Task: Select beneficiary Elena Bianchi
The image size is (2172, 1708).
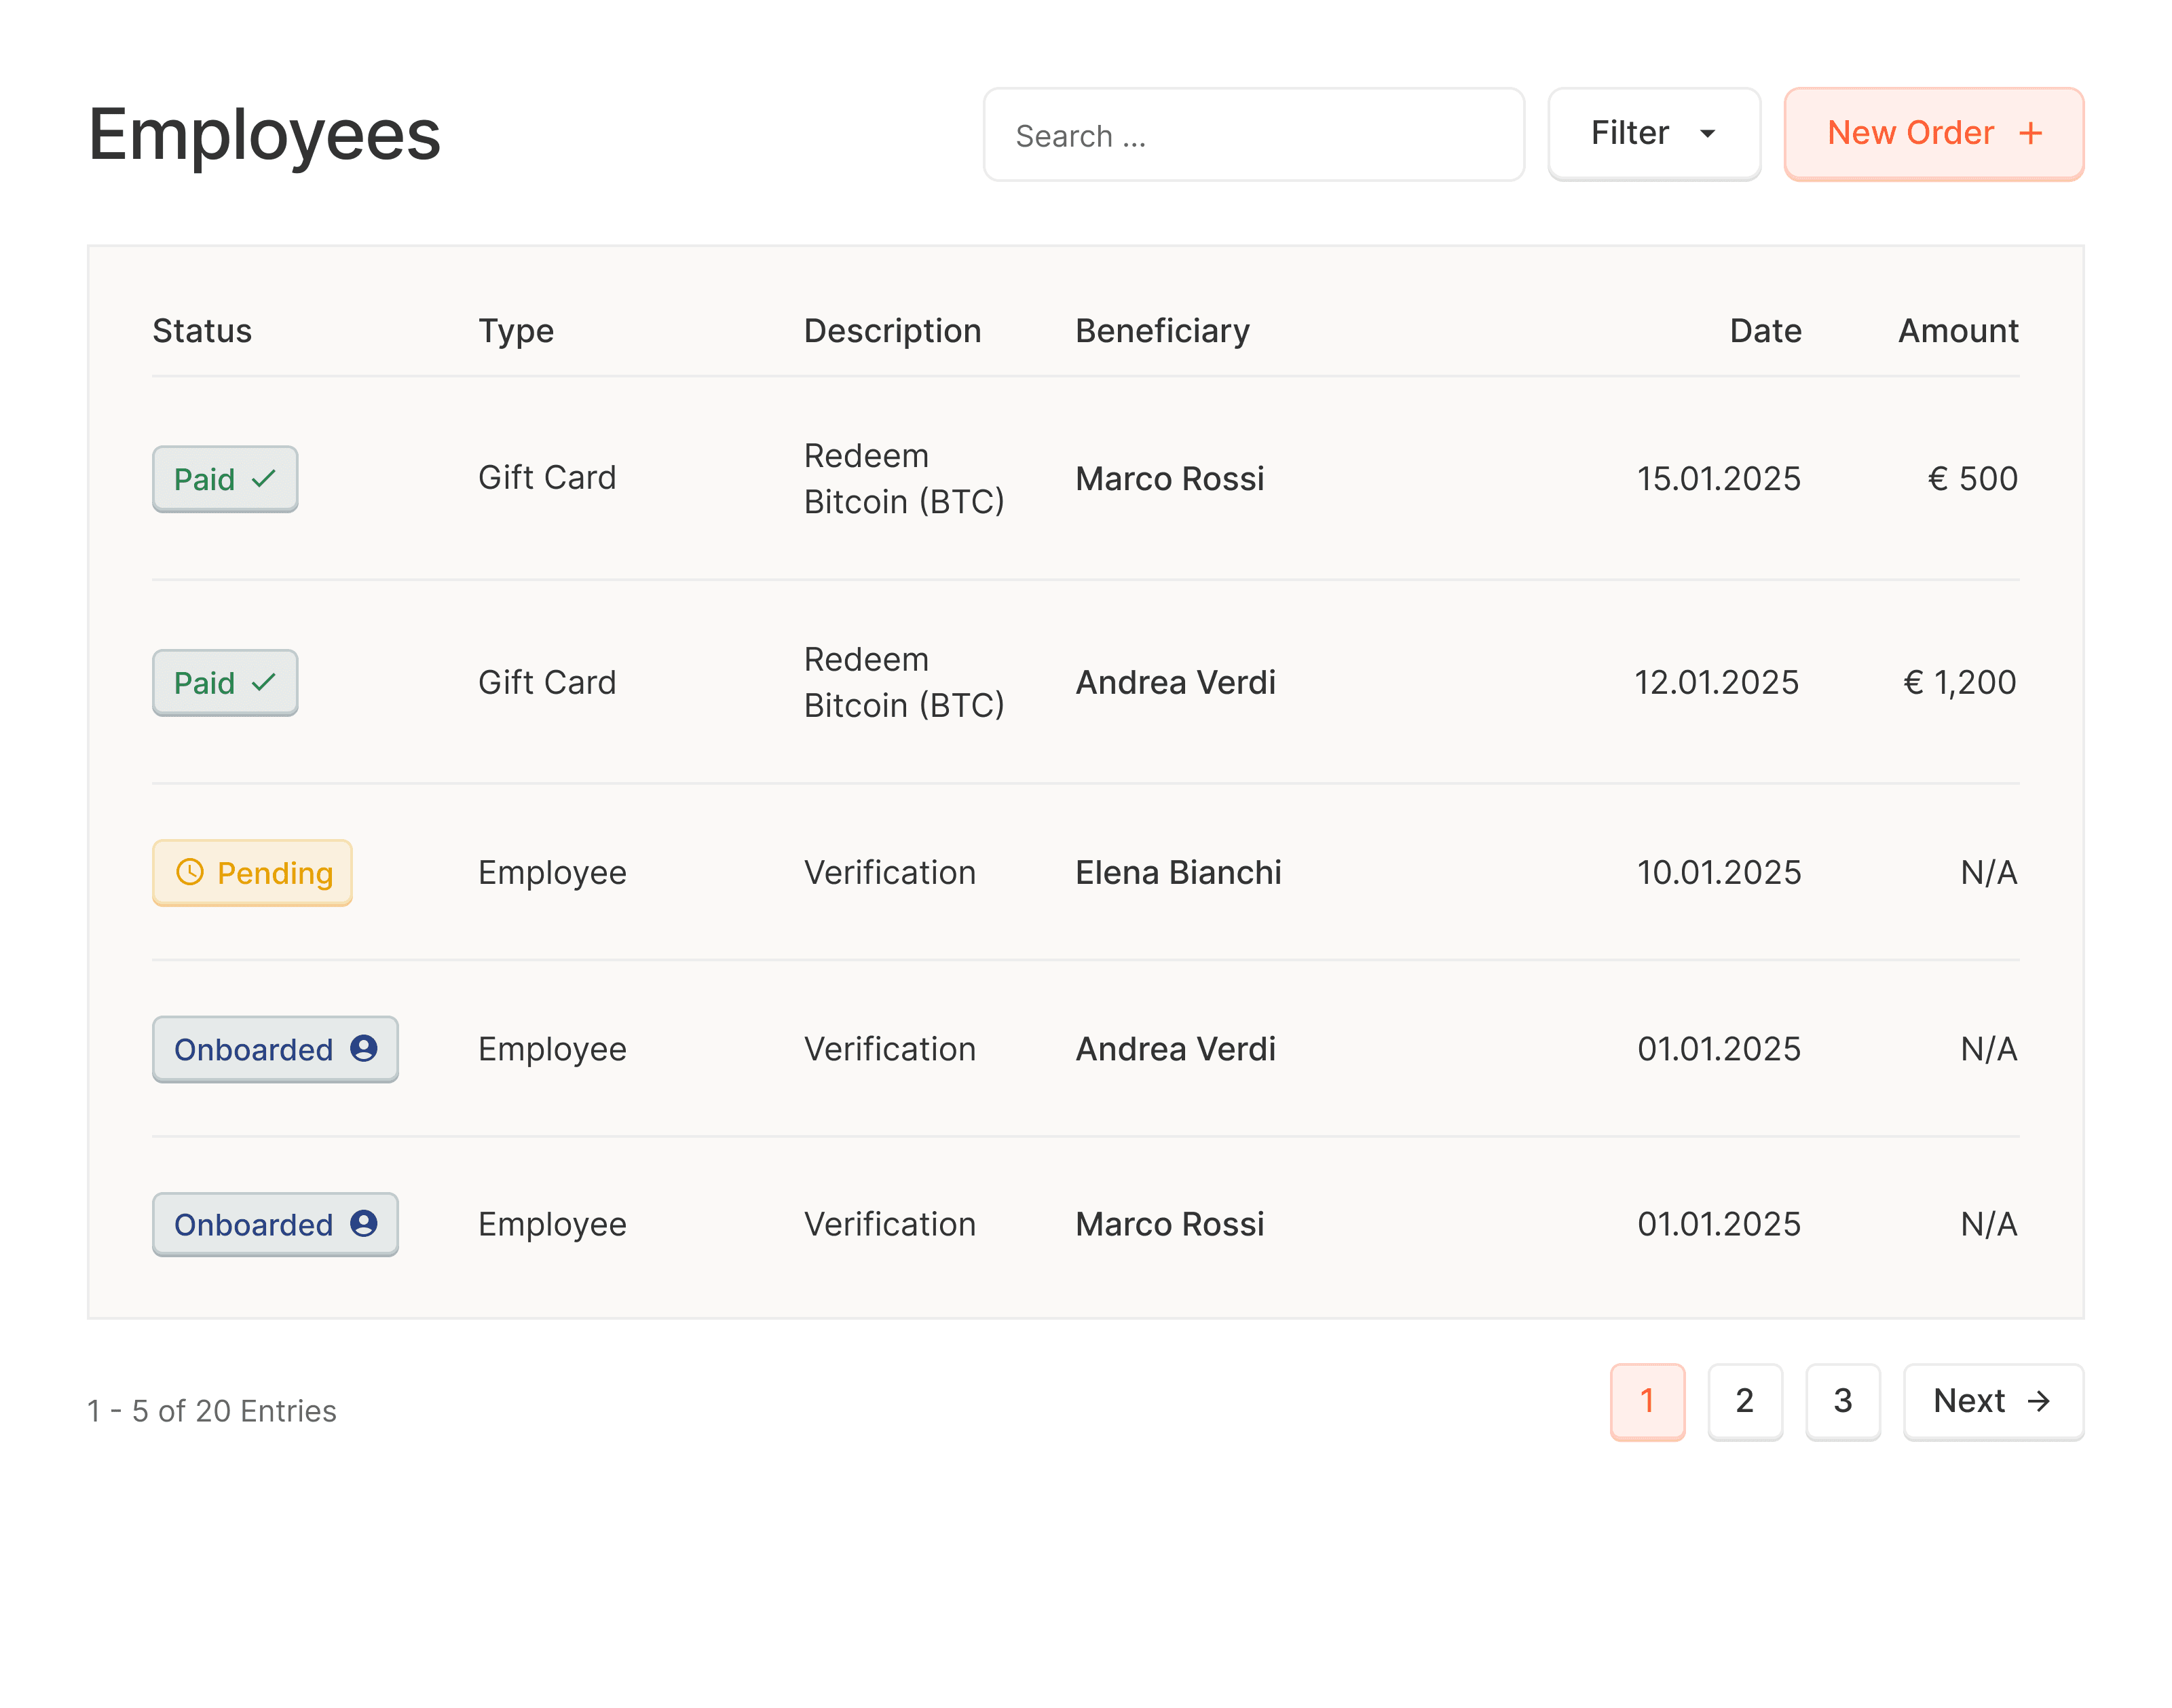Action: pyautogui.click(x=1178, y=873)
